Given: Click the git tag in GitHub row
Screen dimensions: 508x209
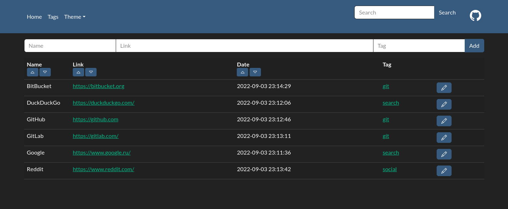Looking at the screenshot, I should tap(386, 119).
